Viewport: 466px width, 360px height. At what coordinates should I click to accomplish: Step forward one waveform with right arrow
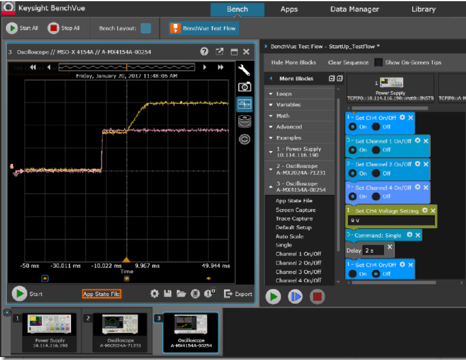204,67
